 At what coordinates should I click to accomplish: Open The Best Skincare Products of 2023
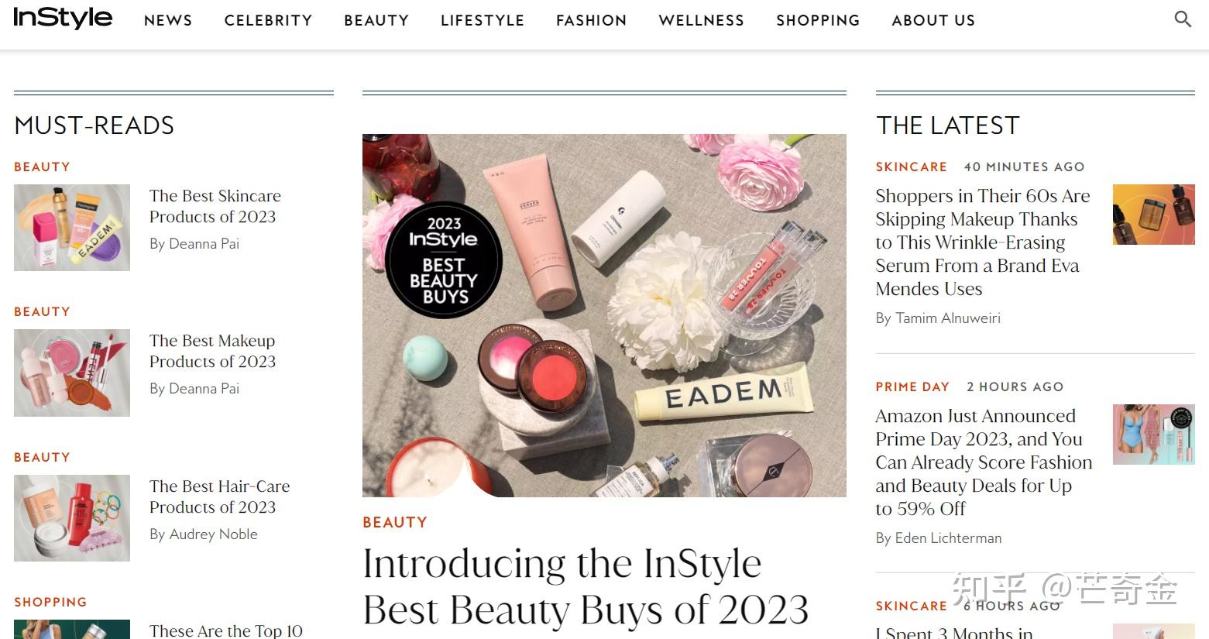point(215,206)
